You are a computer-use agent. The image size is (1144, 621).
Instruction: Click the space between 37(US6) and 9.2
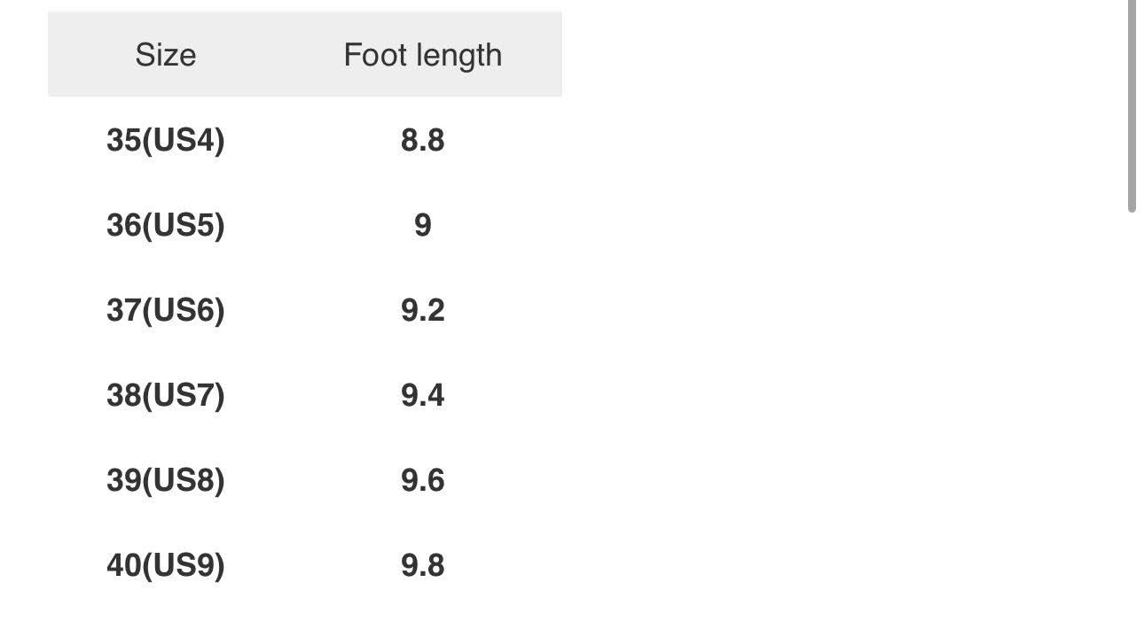(x=310, y=310)
